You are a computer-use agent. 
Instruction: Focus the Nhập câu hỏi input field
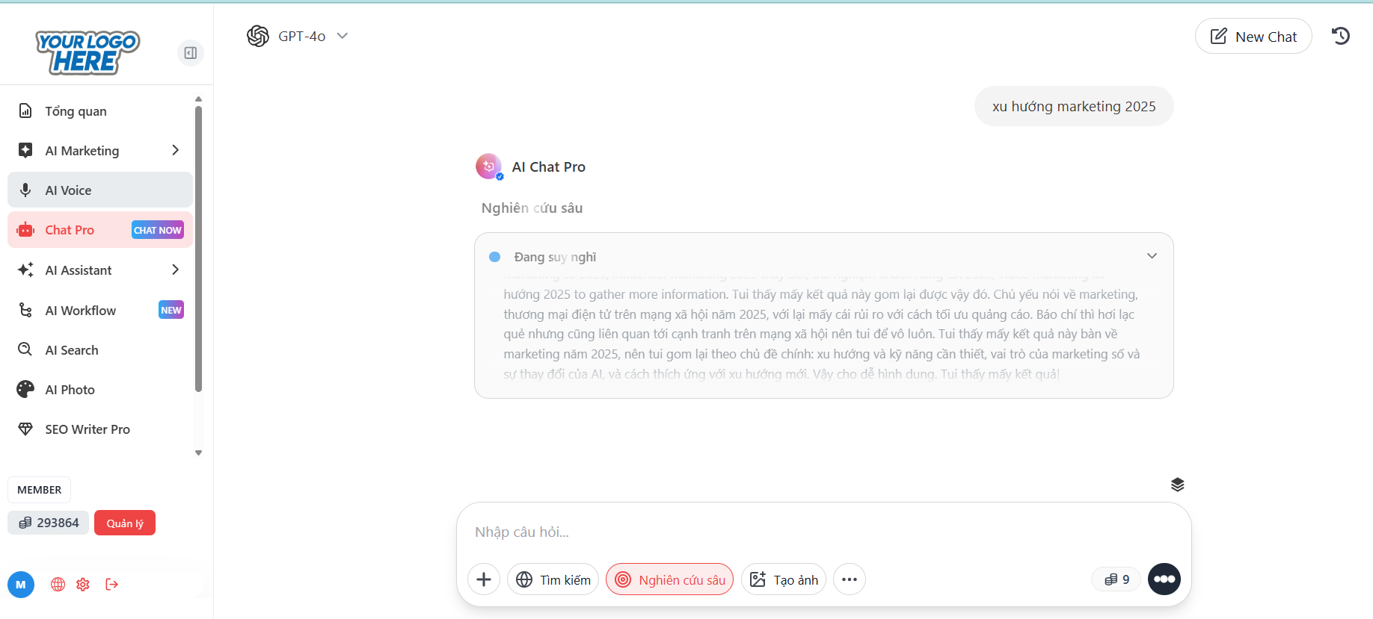[x=823, y=532]
